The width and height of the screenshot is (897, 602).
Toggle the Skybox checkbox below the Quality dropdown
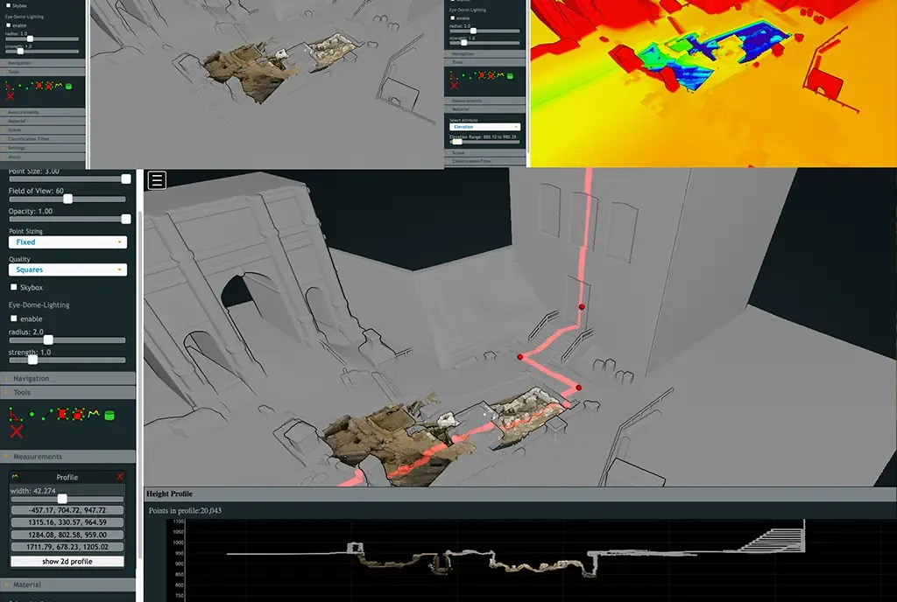14,287
